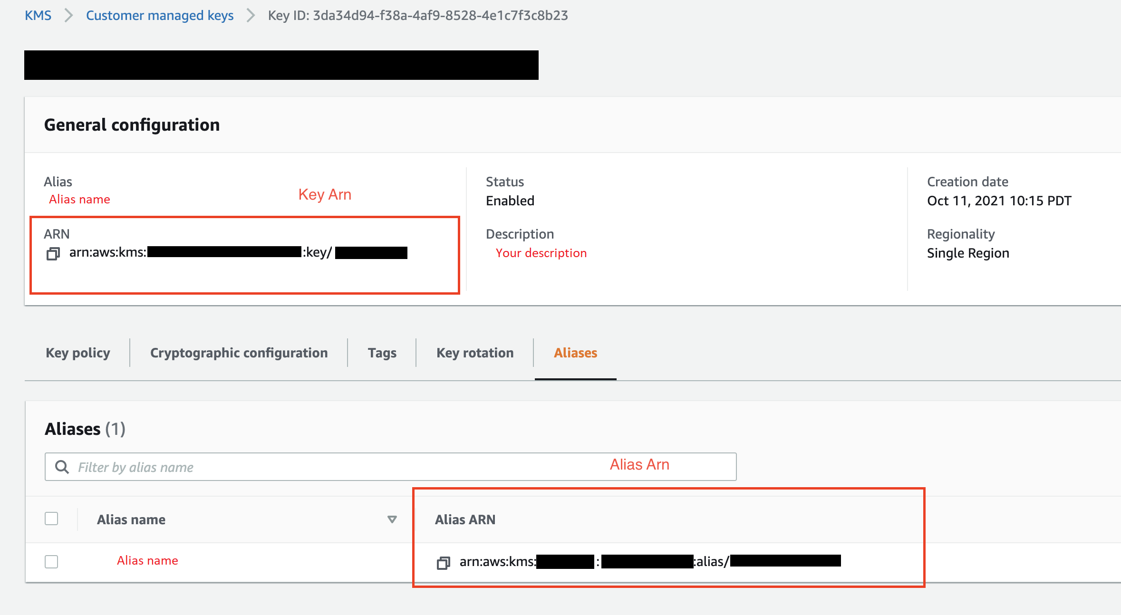View the Key rotation tab

pos(474,353)
